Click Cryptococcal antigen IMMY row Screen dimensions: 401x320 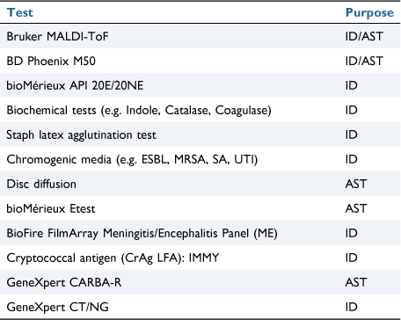point(200,258)
